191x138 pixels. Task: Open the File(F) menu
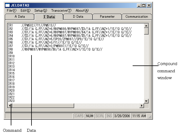tap(12, 11)
